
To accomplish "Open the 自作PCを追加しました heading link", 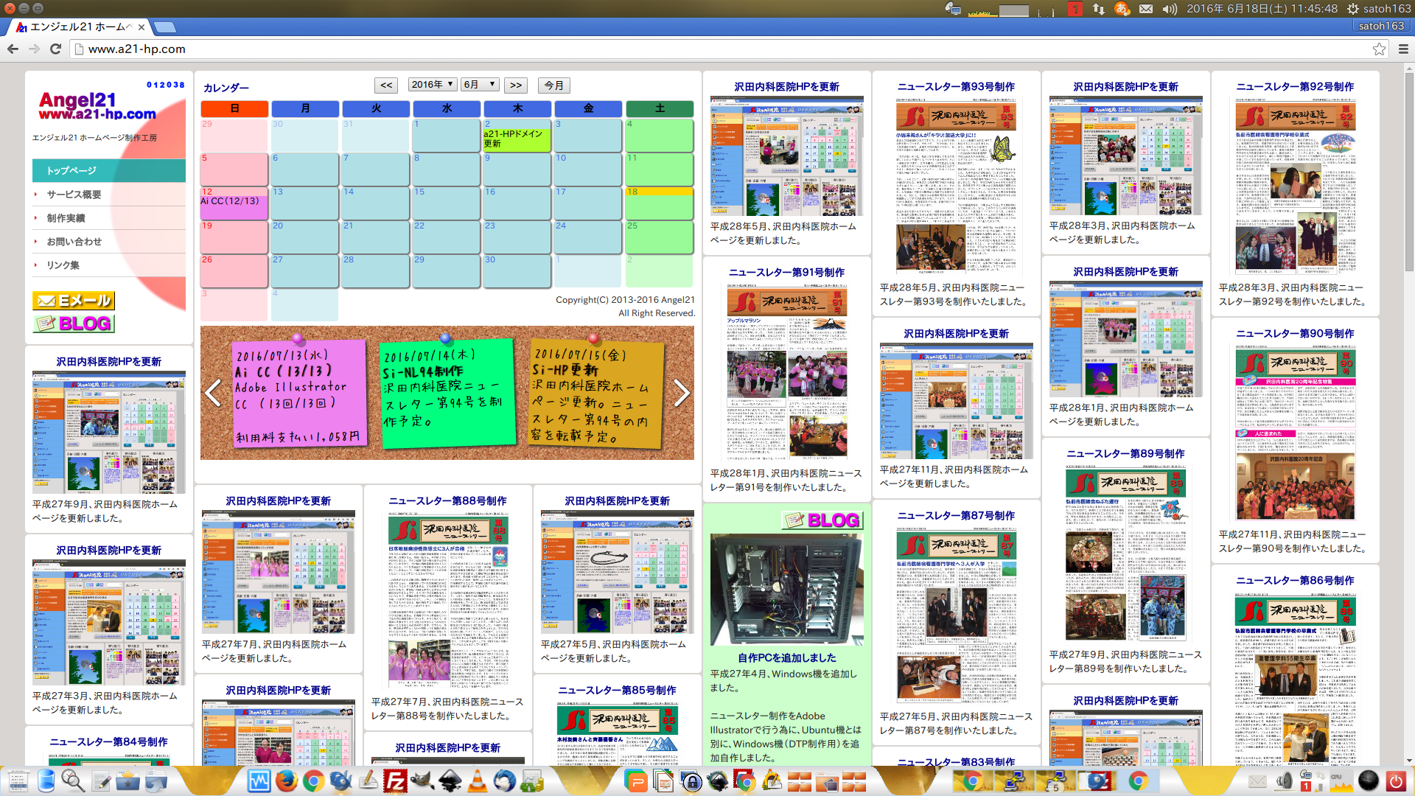I will (786, 657).
